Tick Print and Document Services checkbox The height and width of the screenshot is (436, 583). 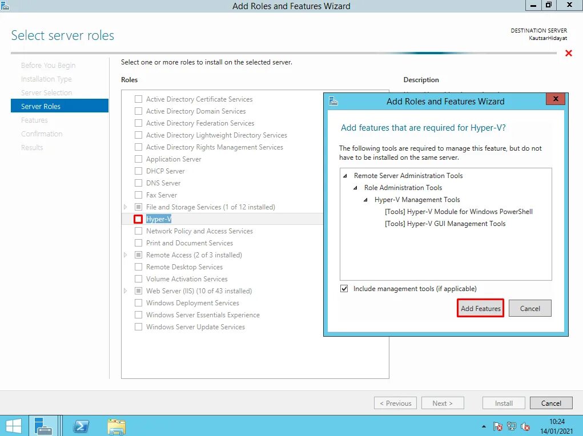(138, 243)
